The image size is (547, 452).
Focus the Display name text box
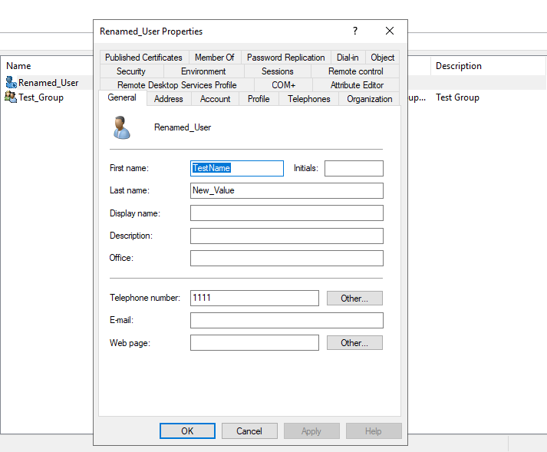click(x=286, y=213)
